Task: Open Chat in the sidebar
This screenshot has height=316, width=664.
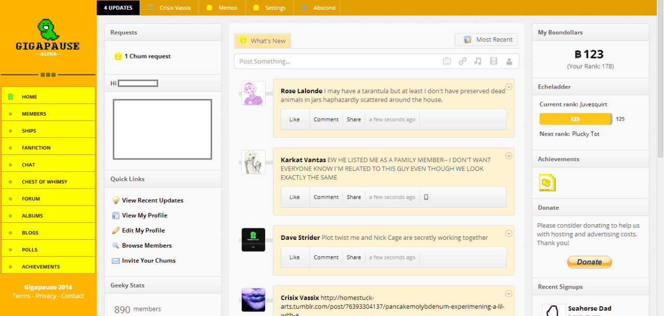Action: coord(48,165)
